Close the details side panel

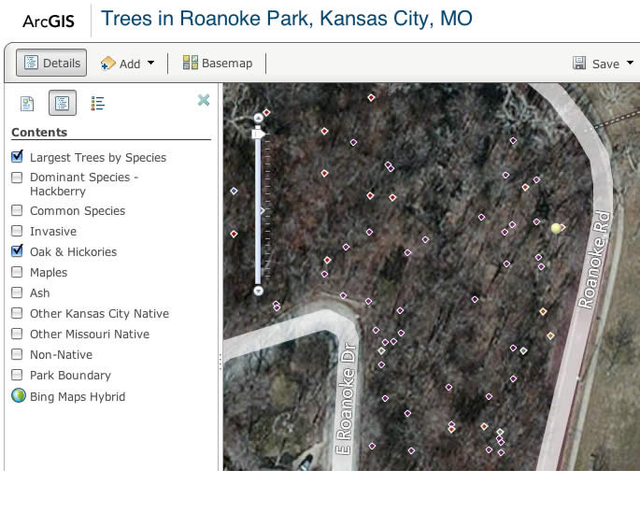coord(204,100)
